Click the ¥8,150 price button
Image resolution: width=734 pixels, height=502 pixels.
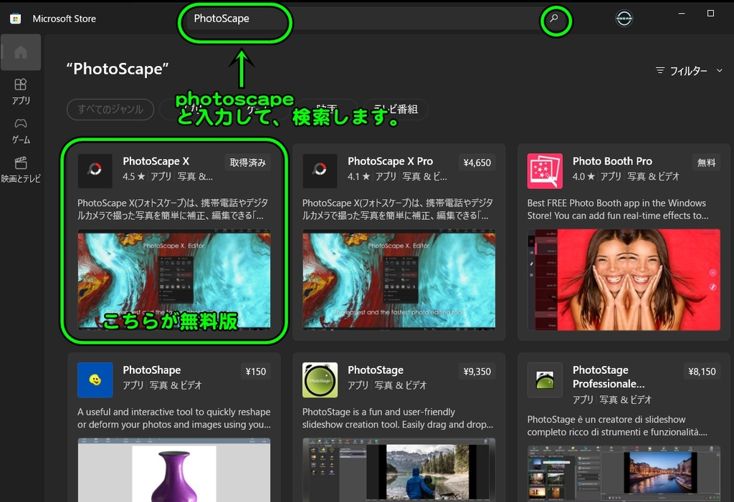tap(702, 372)
